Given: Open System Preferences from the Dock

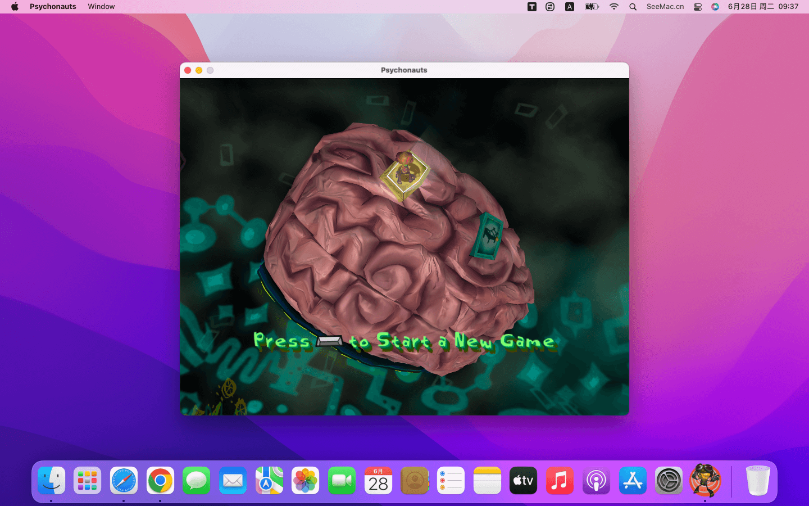Looking at the screenshot, I should pyautogui.click(x=669, y=481).
